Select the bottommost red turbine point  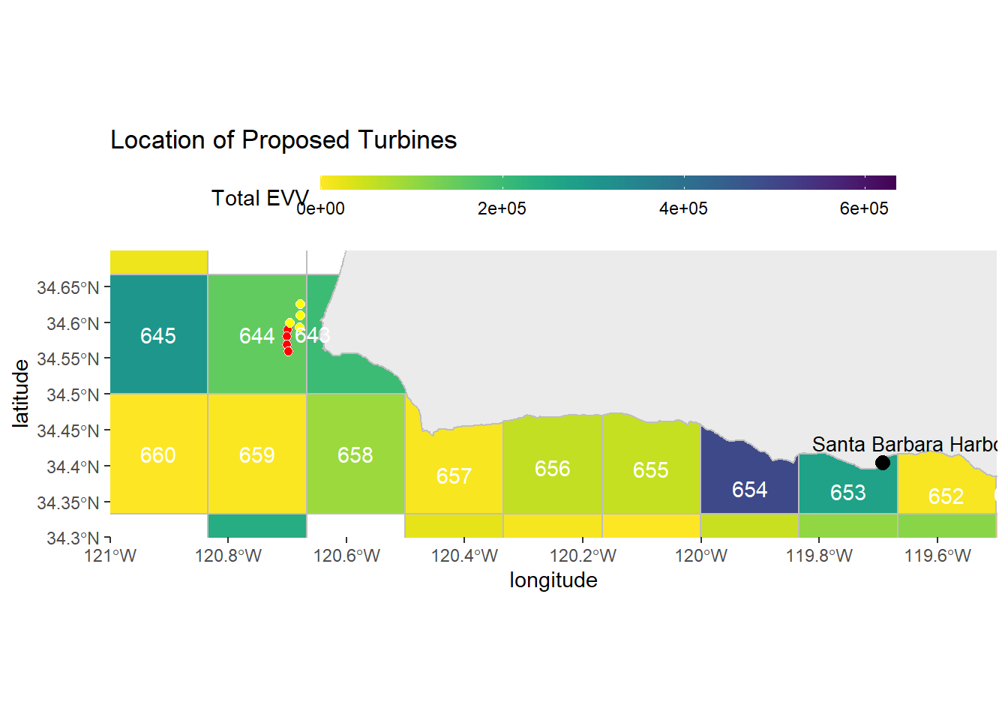point(288,351)
